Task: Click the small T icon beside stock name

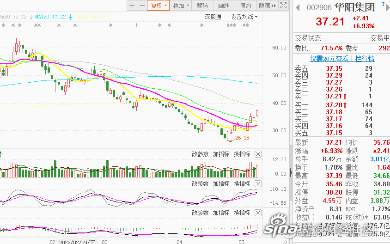Action: (383, 4)
